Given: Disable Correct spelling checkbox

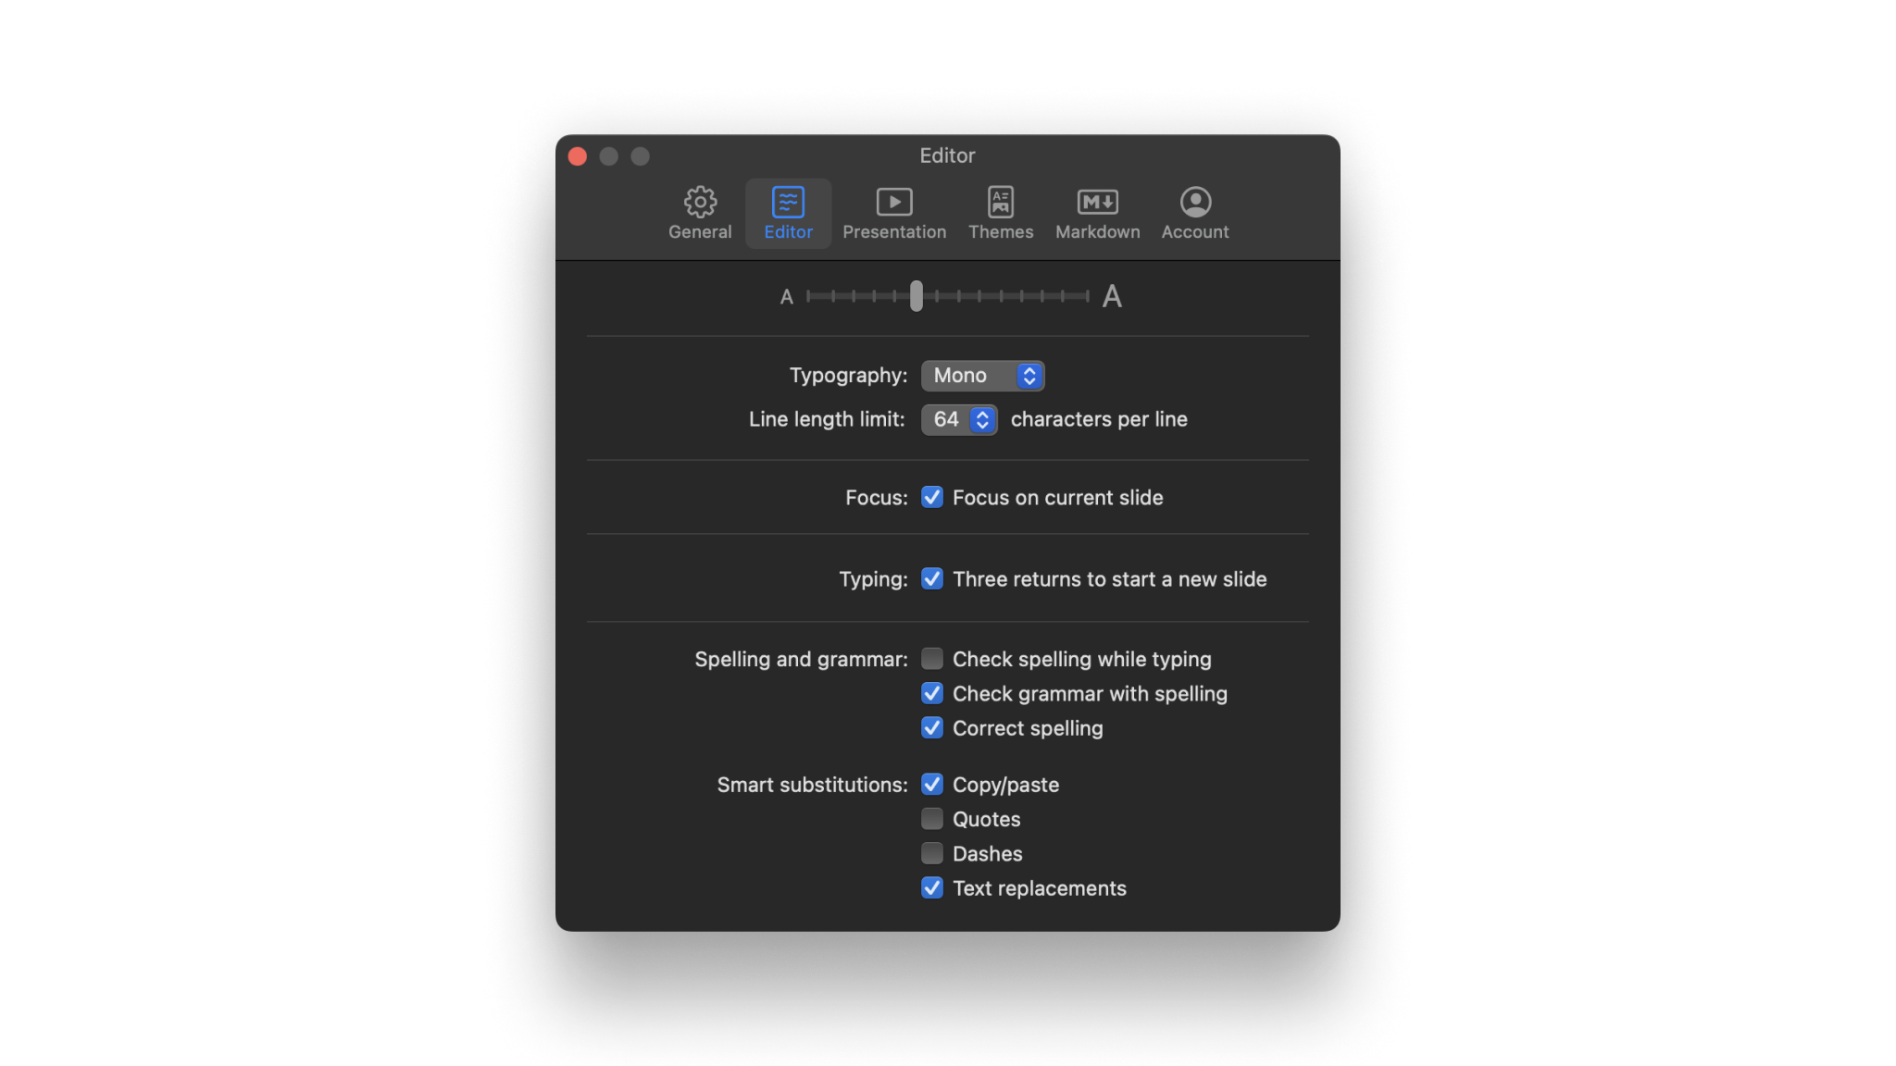Looking at the screenshot, I should pos(932,727).
